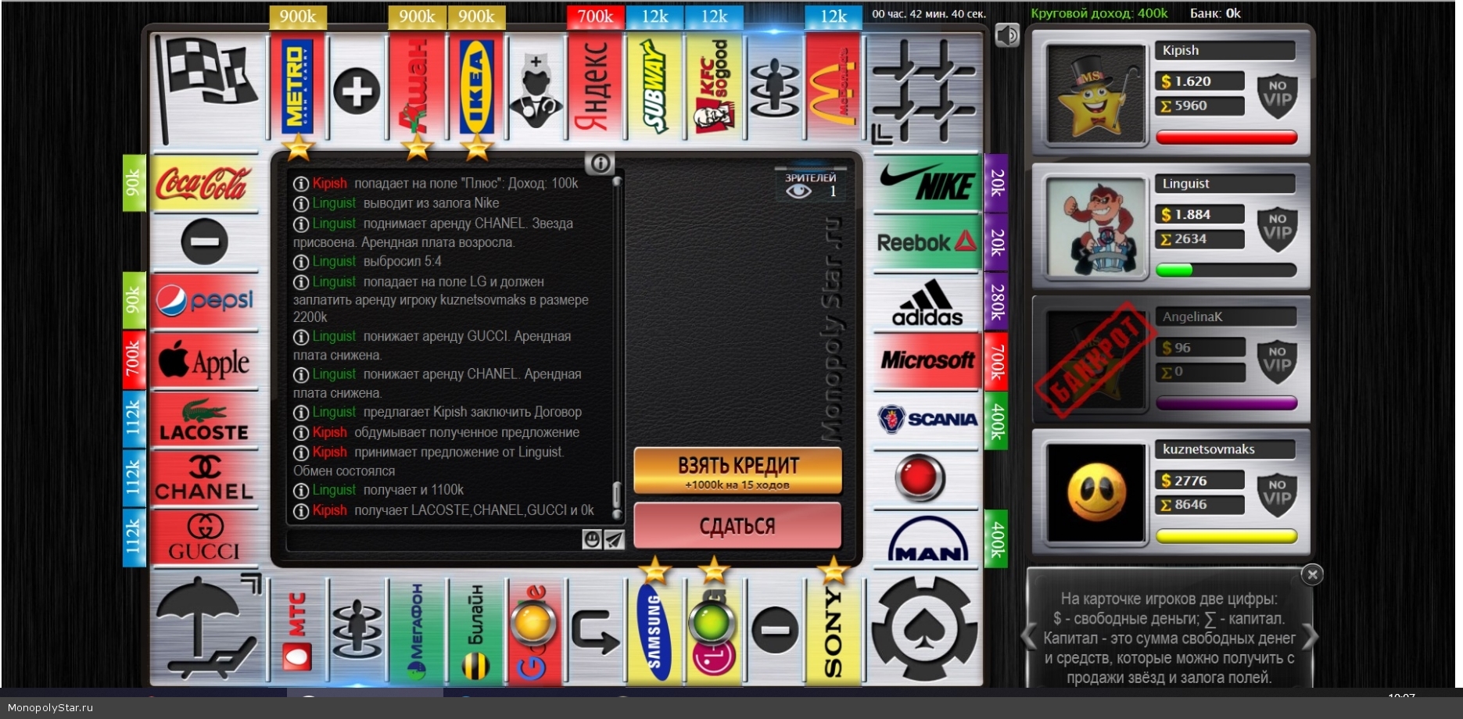
Task: Click the casino chip corner cell
Action: [x=924, y=630]
